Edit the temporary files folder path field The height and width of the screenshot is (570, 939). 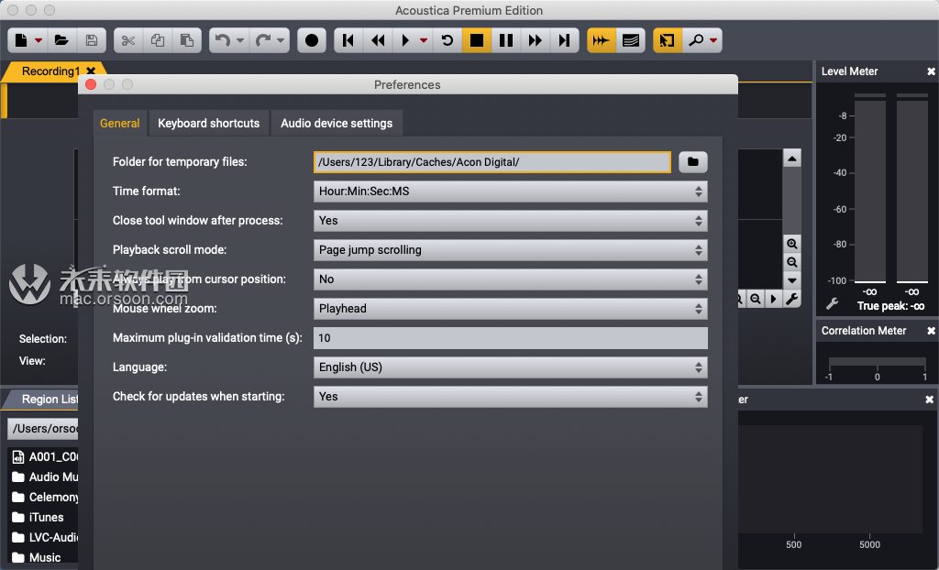pos(492,162)
